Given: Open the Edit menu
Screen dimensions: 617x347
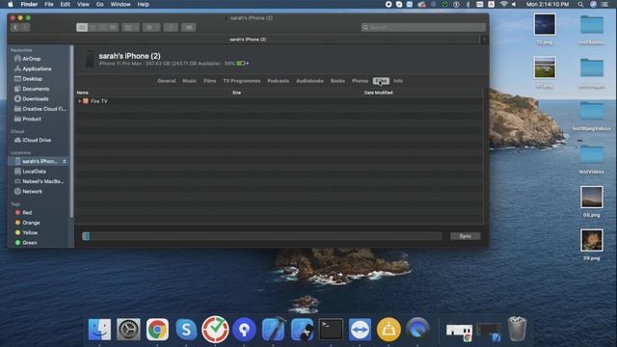Looking at the screenshot, I should [65, 4].
